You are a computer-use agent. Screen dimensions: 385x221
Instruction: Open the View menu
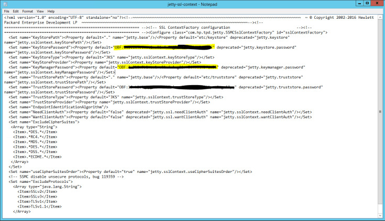click(x=40, y=11)
